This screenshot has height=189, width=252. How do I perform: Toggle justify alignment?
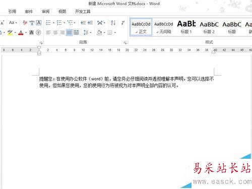click(69, 32)
